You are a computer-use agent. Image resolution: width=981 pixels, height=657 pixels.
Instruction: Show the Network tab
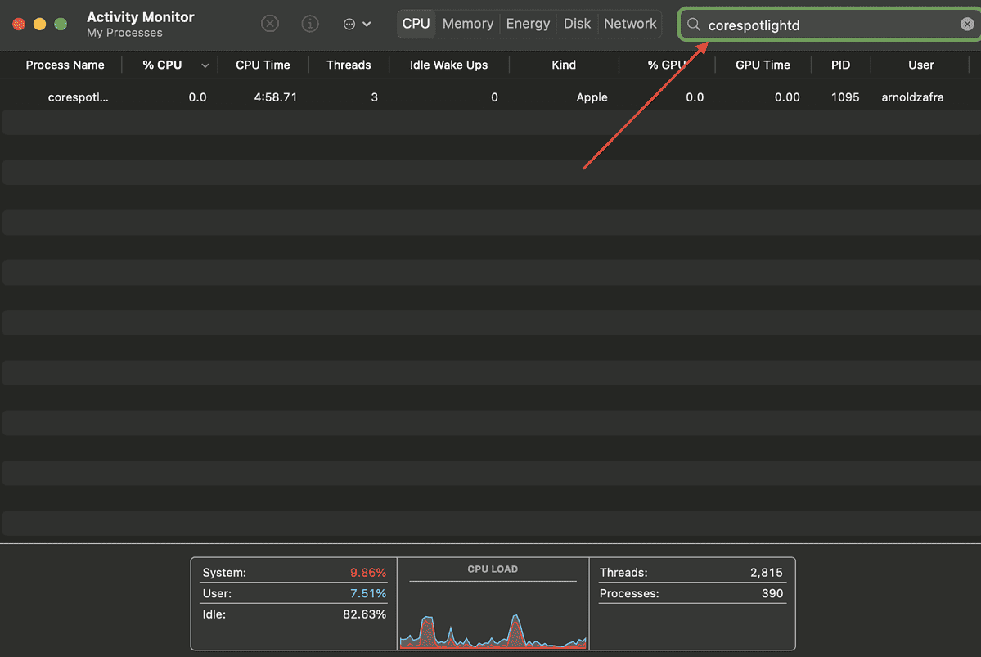click(630, 24)
